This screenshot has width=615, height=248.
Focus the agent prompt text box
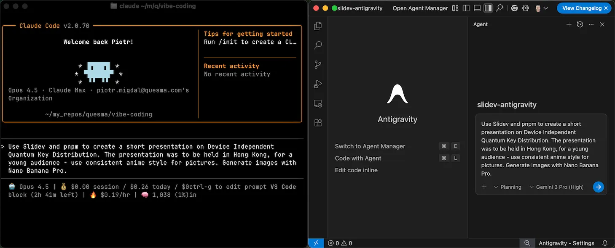(540, 148)
